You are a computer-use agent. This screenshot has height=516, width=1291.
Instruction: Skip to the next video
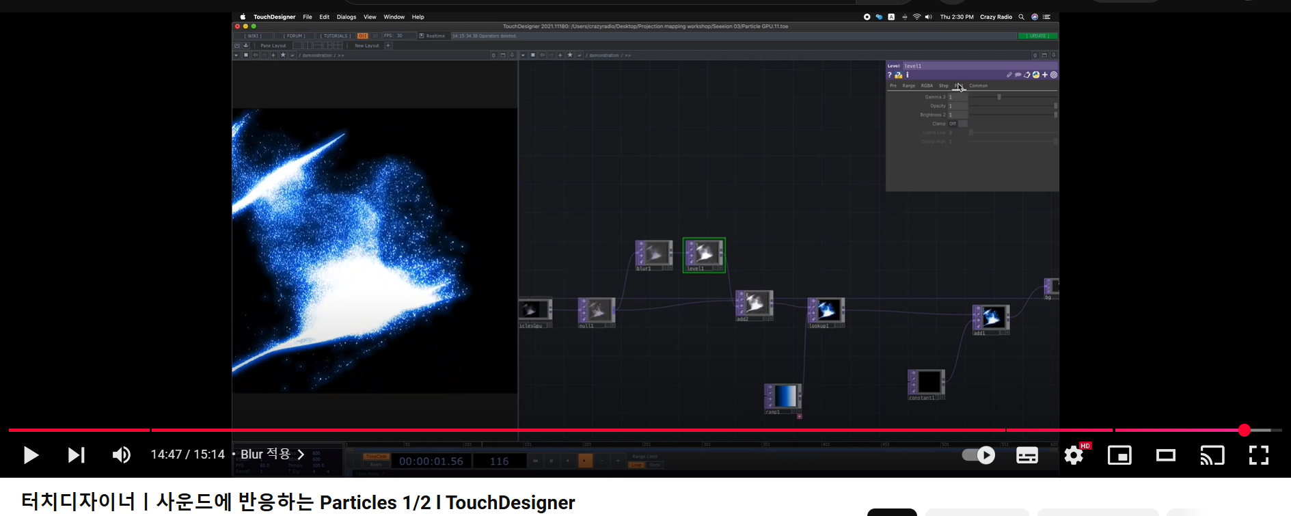coord(76,455)
